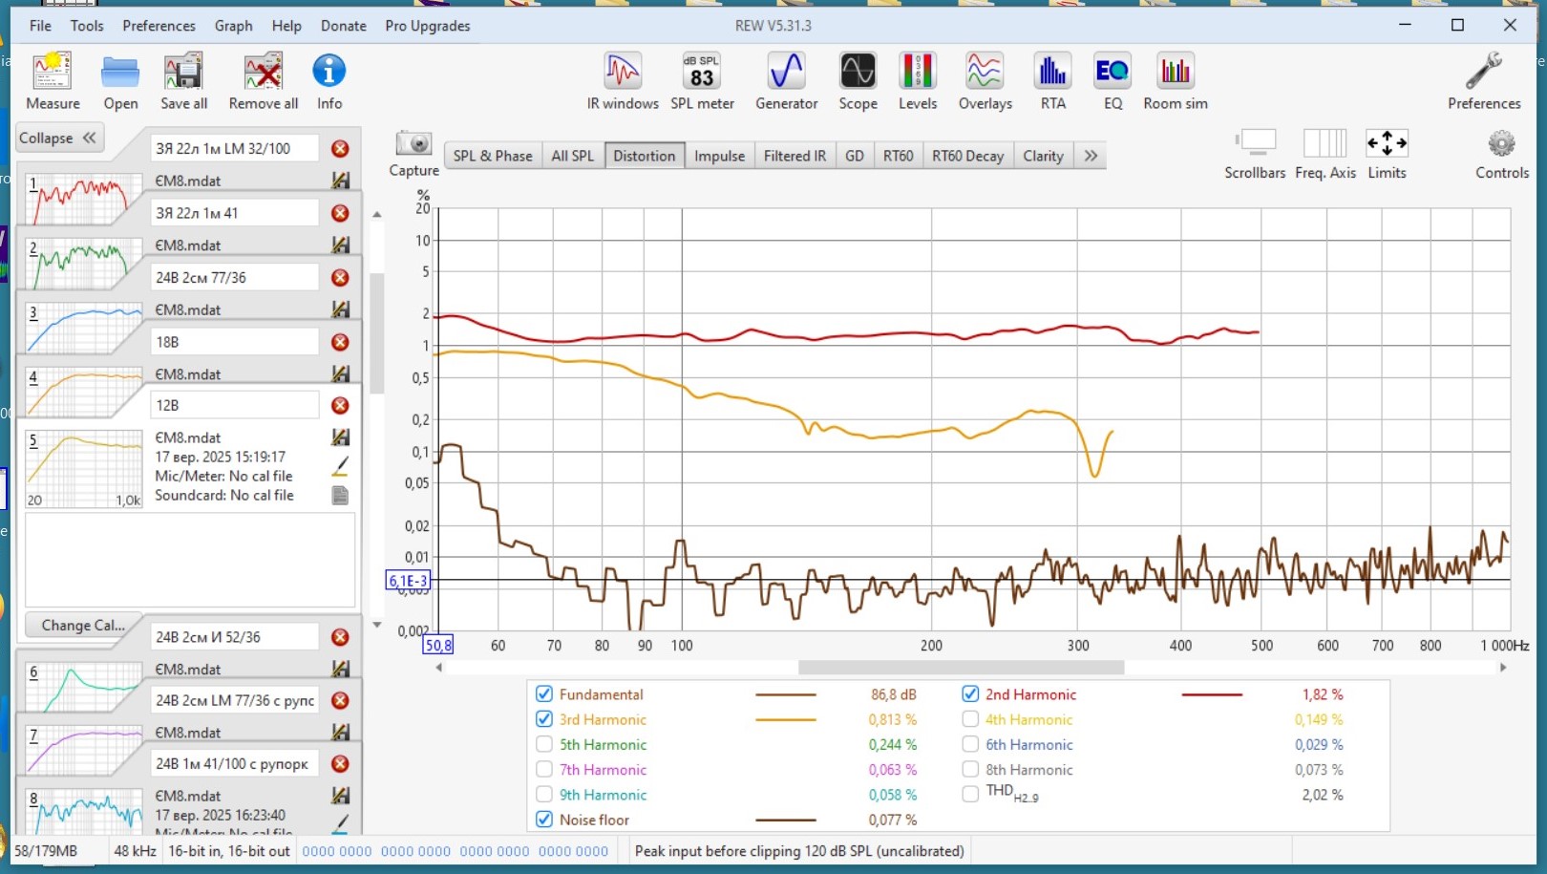Select measurement 6 thumbnail
Viewport: 1547px width, 874px height.
click(x=84, y=688)
